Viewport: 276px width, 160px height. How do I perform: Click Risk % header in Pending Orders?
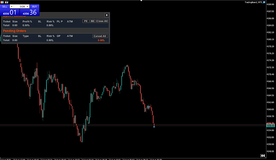50,36
